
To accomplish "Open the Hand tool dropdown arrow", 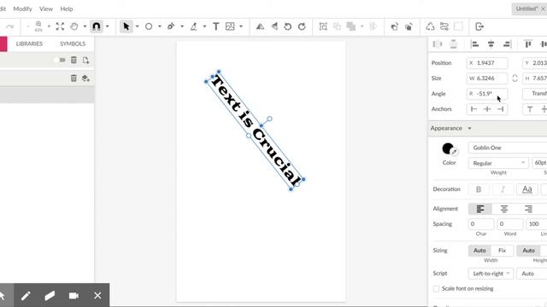I will tap(85, 26).
